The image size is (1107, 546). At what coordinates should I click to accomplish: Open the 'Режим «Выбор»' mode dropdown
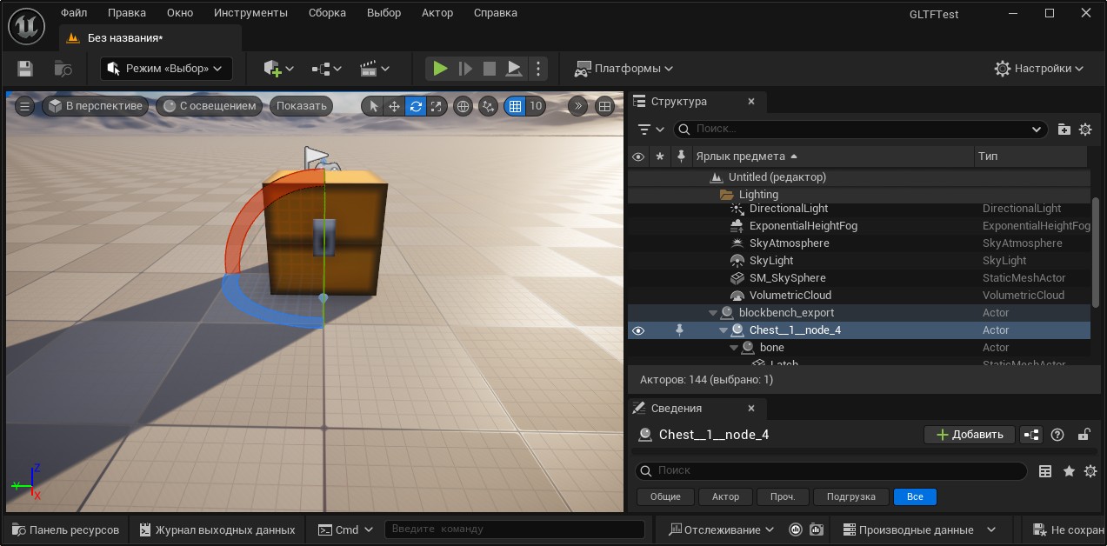(x=167, y=68)
